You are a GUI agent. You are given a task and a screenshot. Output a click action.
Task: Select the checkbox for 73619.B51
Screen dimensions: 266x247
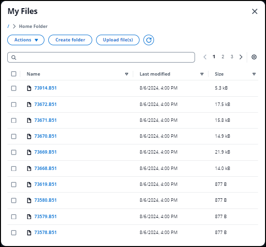(14, 184)
